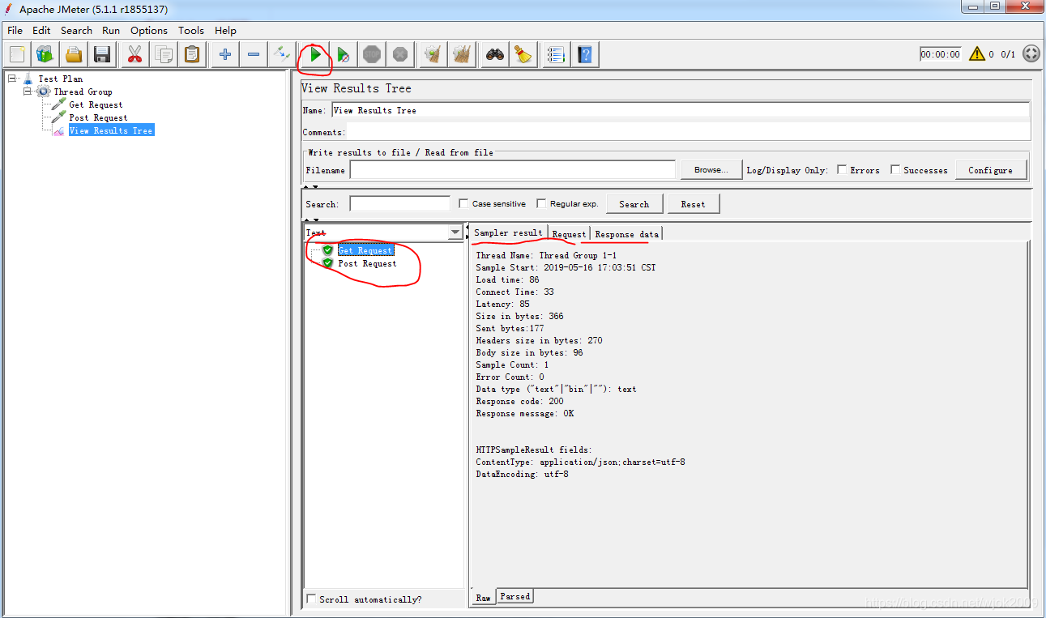
Task: Click the Test Plan beaker icon
Action: pos(28,79)
